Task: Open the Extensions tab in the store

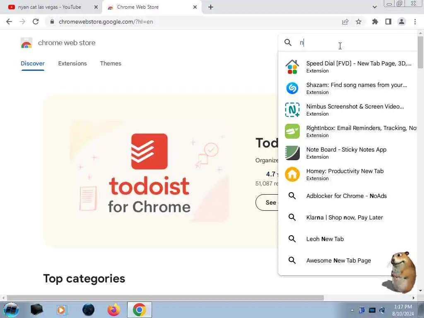Action: 72,63
